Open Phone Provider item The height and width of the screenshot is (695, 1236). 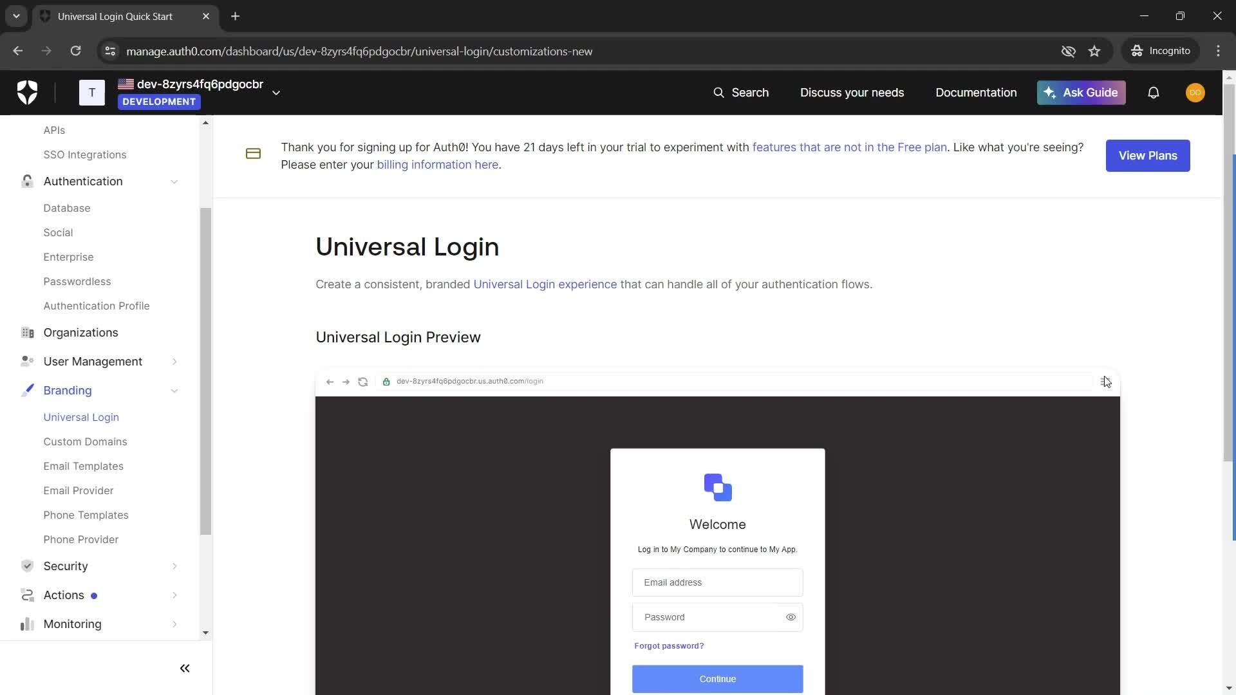coord(81,539)
